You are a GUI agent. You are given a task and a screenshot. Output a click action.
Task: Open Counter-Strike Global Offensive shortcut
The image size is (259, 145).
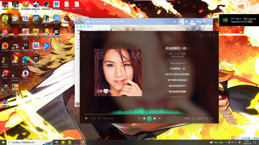[15, 90]
